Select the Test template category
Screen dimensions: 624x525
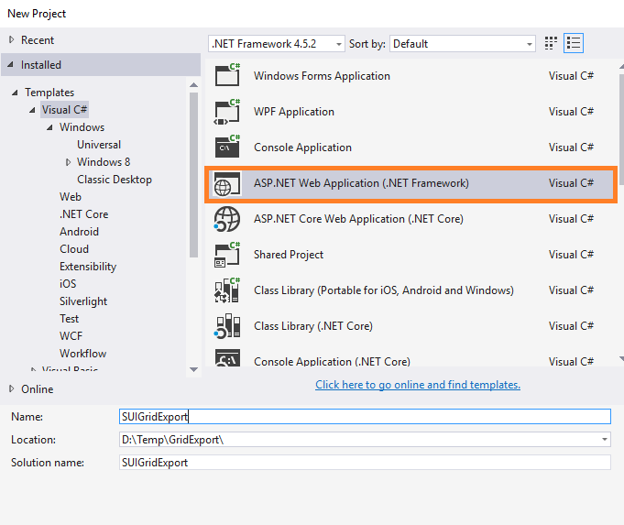pyautogui.click(x=70, y=319)
